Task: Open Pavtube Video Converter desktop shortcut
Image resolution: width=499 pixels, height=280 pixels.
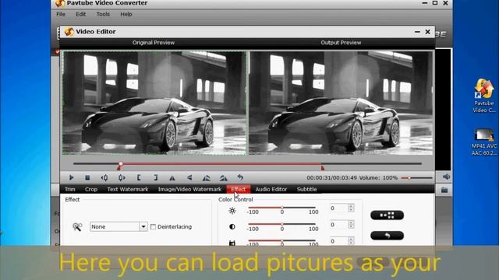Action: coord(483,95)
